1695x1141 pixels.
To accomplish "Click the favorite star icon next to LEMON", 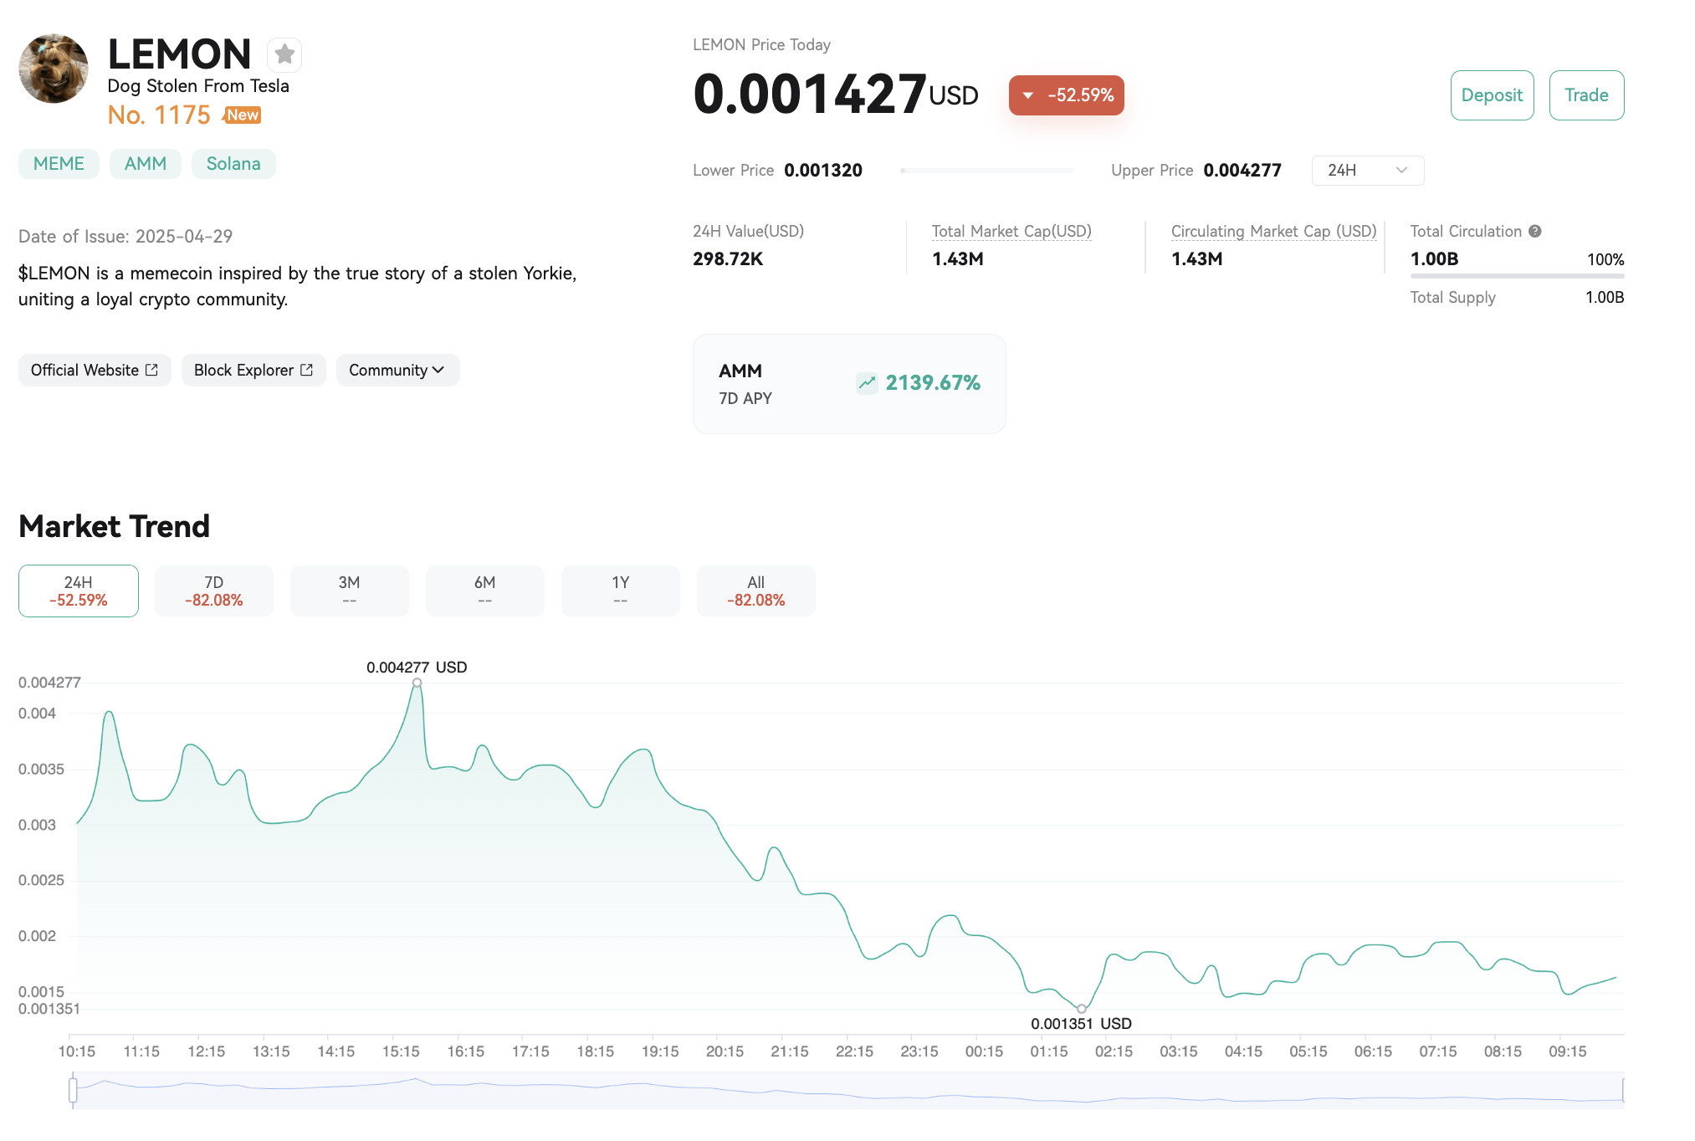I will tap(284, 54).
